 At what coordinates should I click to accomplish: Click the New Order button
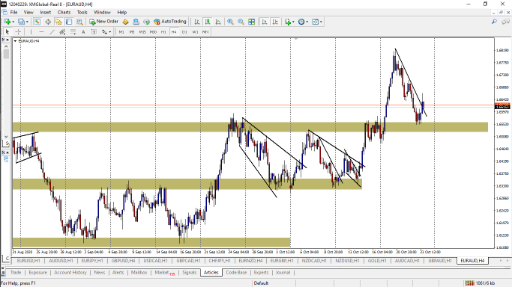104,22
